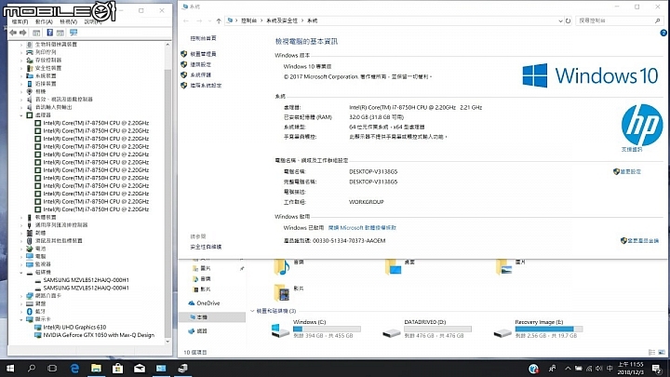This screenshot has height=377, width=670.
Task: Click Up arrow in System window navigation
Action: click(219, 20)
